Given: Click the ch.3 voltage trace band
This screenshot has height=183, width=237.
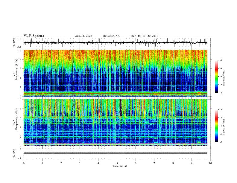Looking at the screenshot, I should coord(115,153).
